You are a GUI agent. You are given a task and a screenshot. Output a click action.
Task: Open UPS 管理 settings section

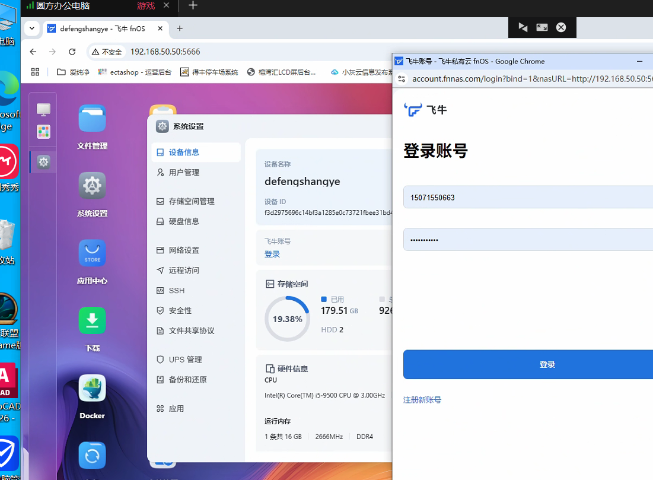196,360
